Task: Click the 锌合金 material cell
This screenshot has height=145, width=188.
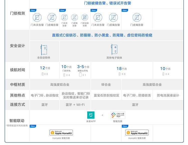Action: [106, 84]
